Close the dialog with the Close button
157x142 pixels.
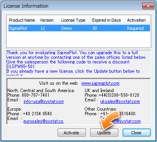(137, 132)
